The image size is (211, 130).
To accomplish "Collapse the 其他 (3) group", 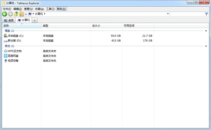I will click(x=206, y=46).
